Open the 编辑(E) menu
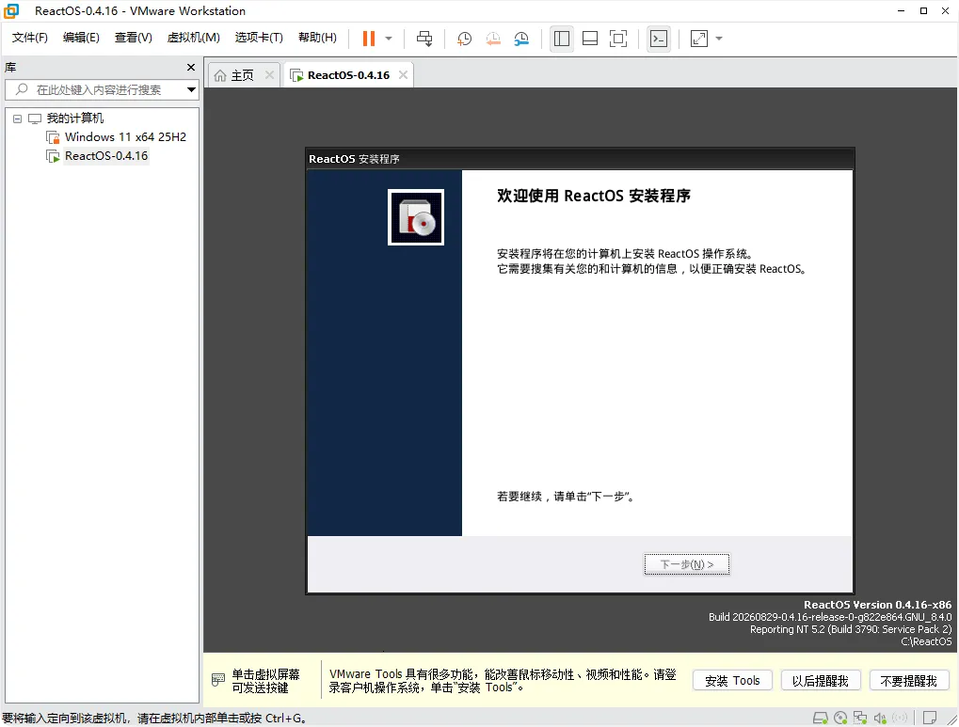 point(81,38)
